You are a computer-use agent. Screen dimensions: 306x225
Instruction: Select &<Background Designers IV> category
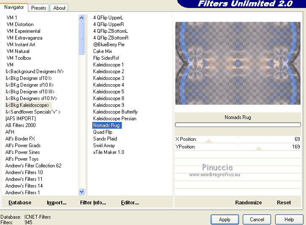(x=35, y=71)
